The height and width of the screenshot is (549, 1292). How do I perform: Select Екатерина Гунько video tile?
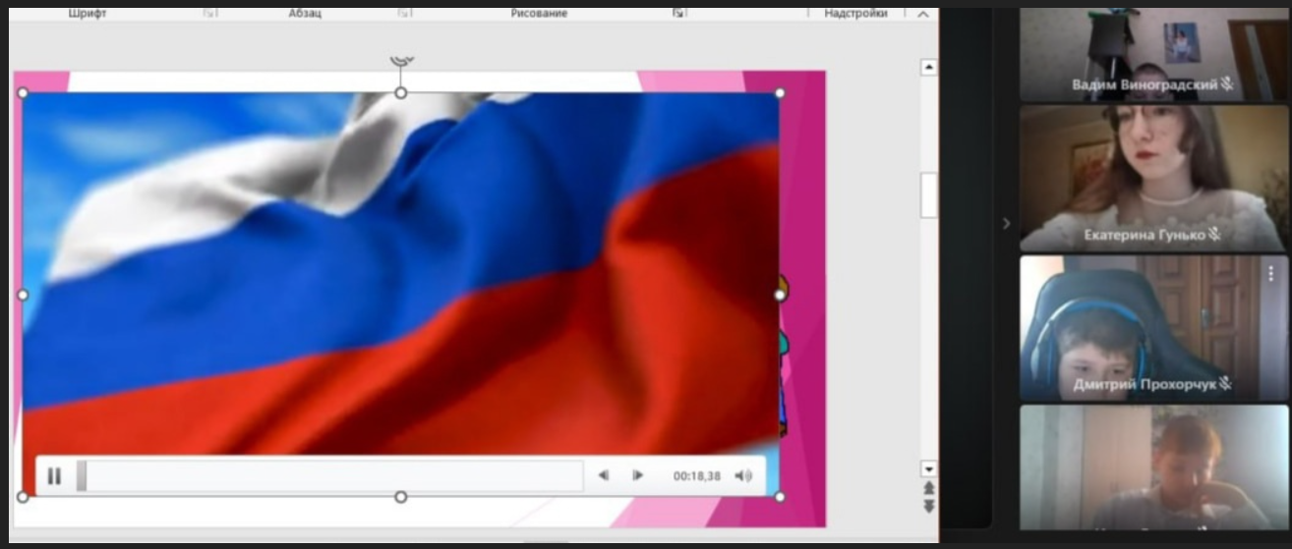pos(1153,179)
